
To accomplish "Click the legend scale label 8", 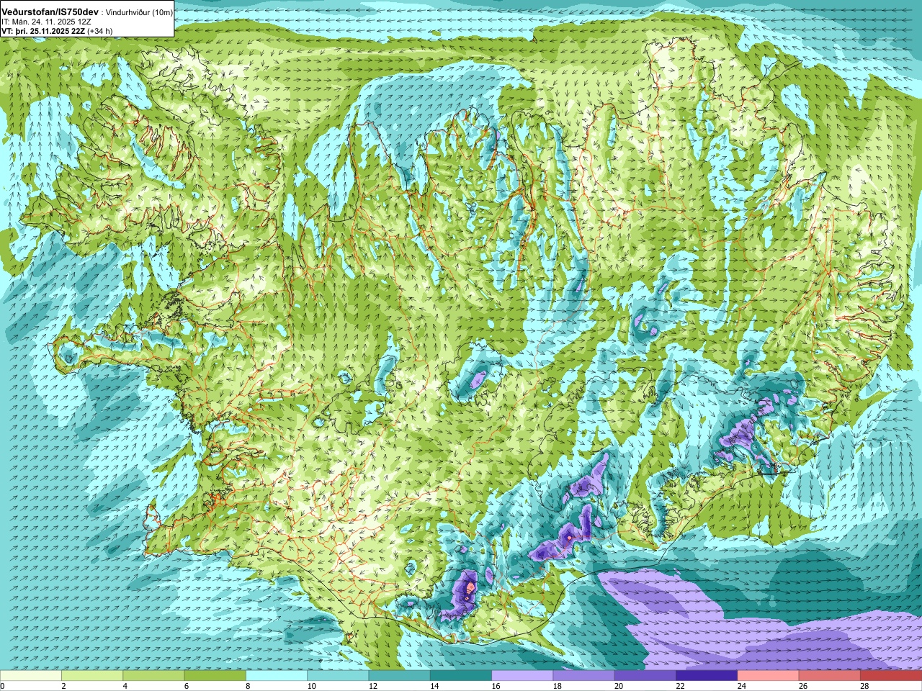I will click(248, 686).
